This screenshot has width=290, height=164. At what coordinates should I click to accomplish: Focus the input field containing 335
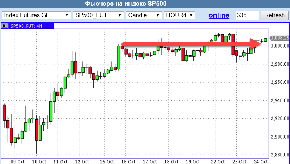pyautogui.click(x=247, y=15)
